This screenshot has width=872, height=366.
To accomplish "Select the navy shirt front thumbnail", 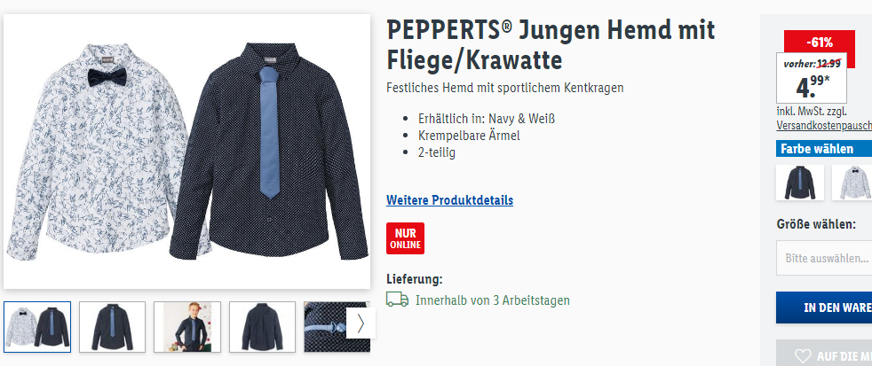I will tap(113, 327).
